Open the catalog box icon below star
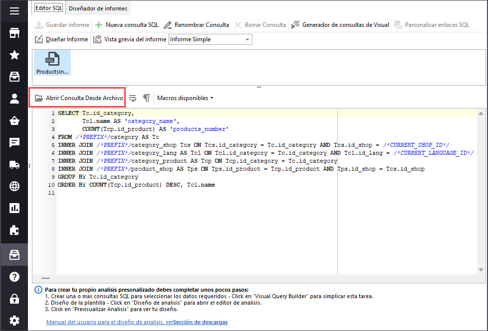Screen dimensions: 488x331 tap(14, 77)
